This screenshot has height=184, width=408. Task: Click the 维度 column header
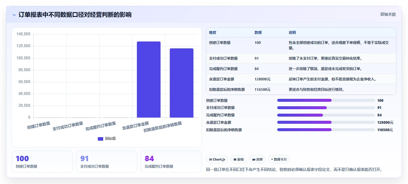(213, 33)
